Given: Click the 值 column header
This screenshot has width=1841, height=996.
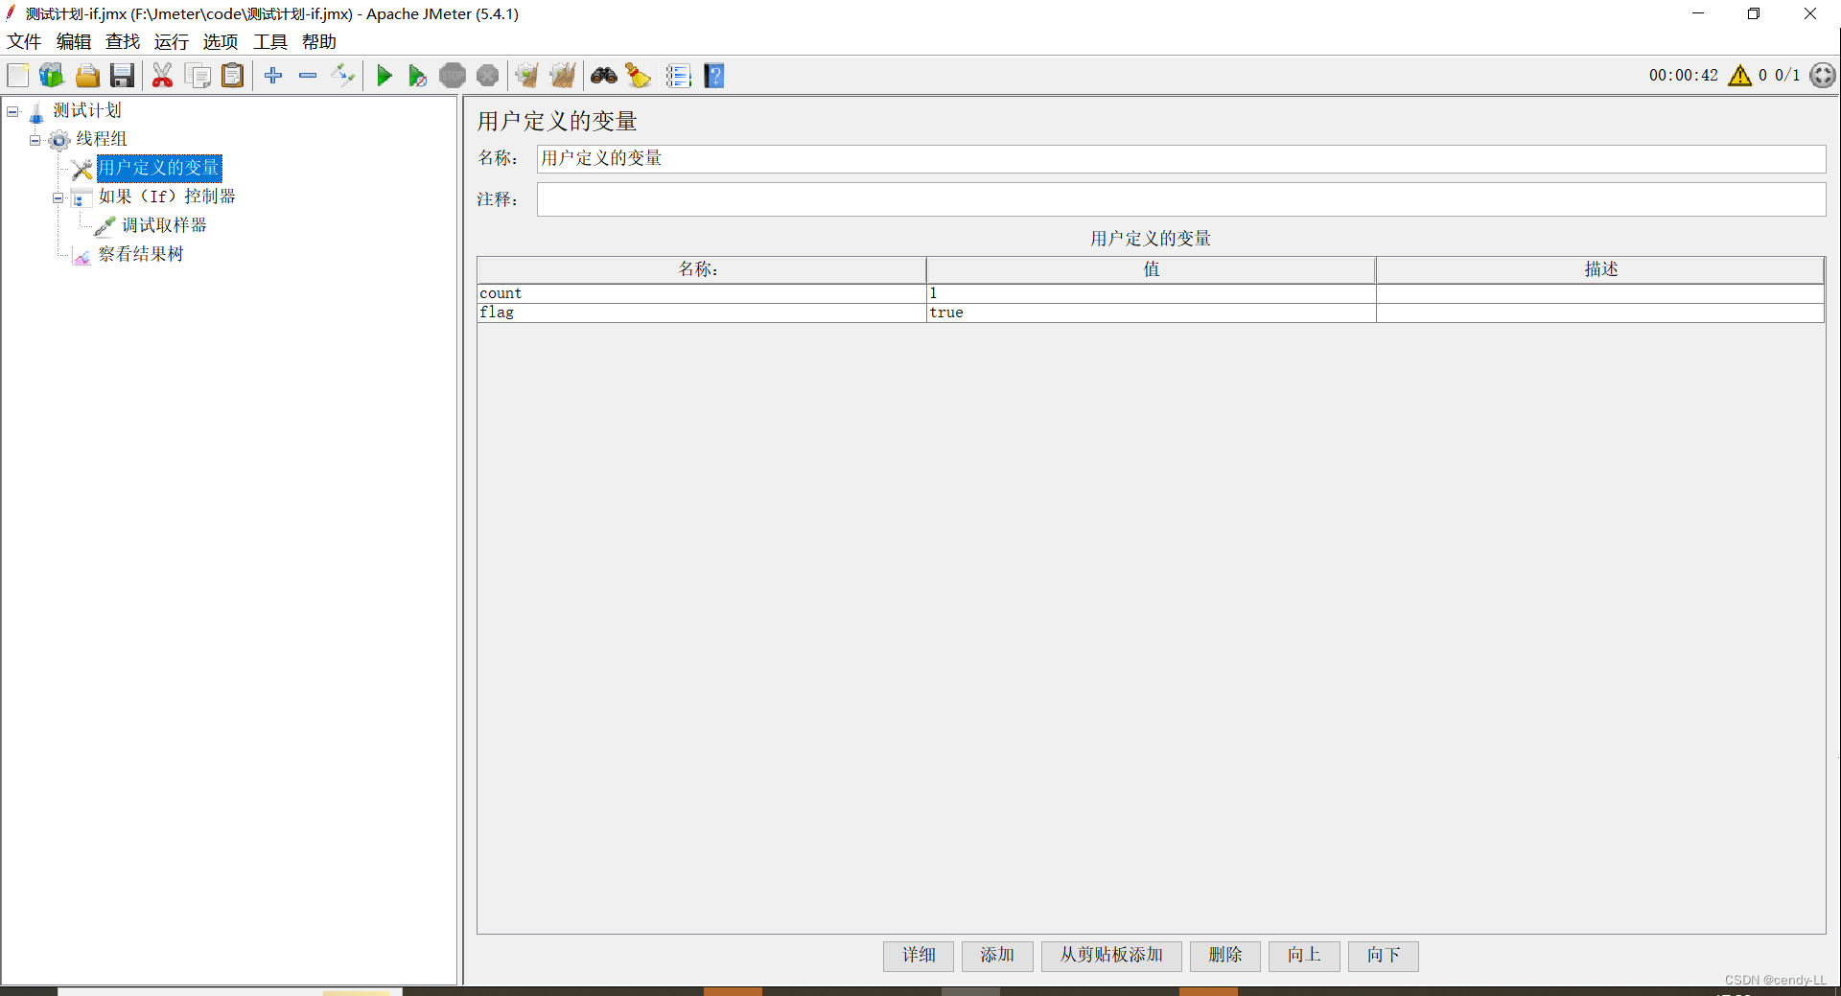Looking at the screenshot, I should [1151, 269].
